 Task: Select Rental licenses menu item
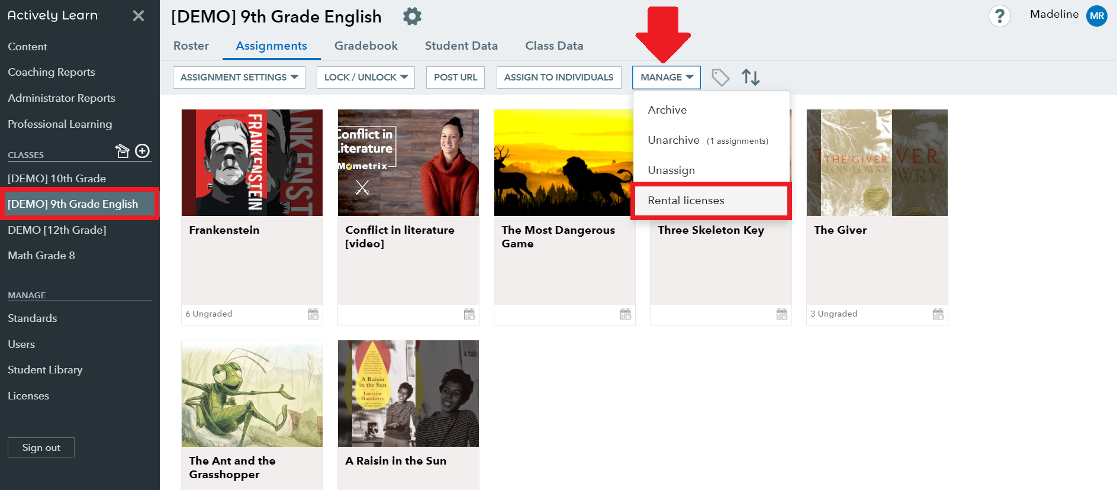(712, 201)
